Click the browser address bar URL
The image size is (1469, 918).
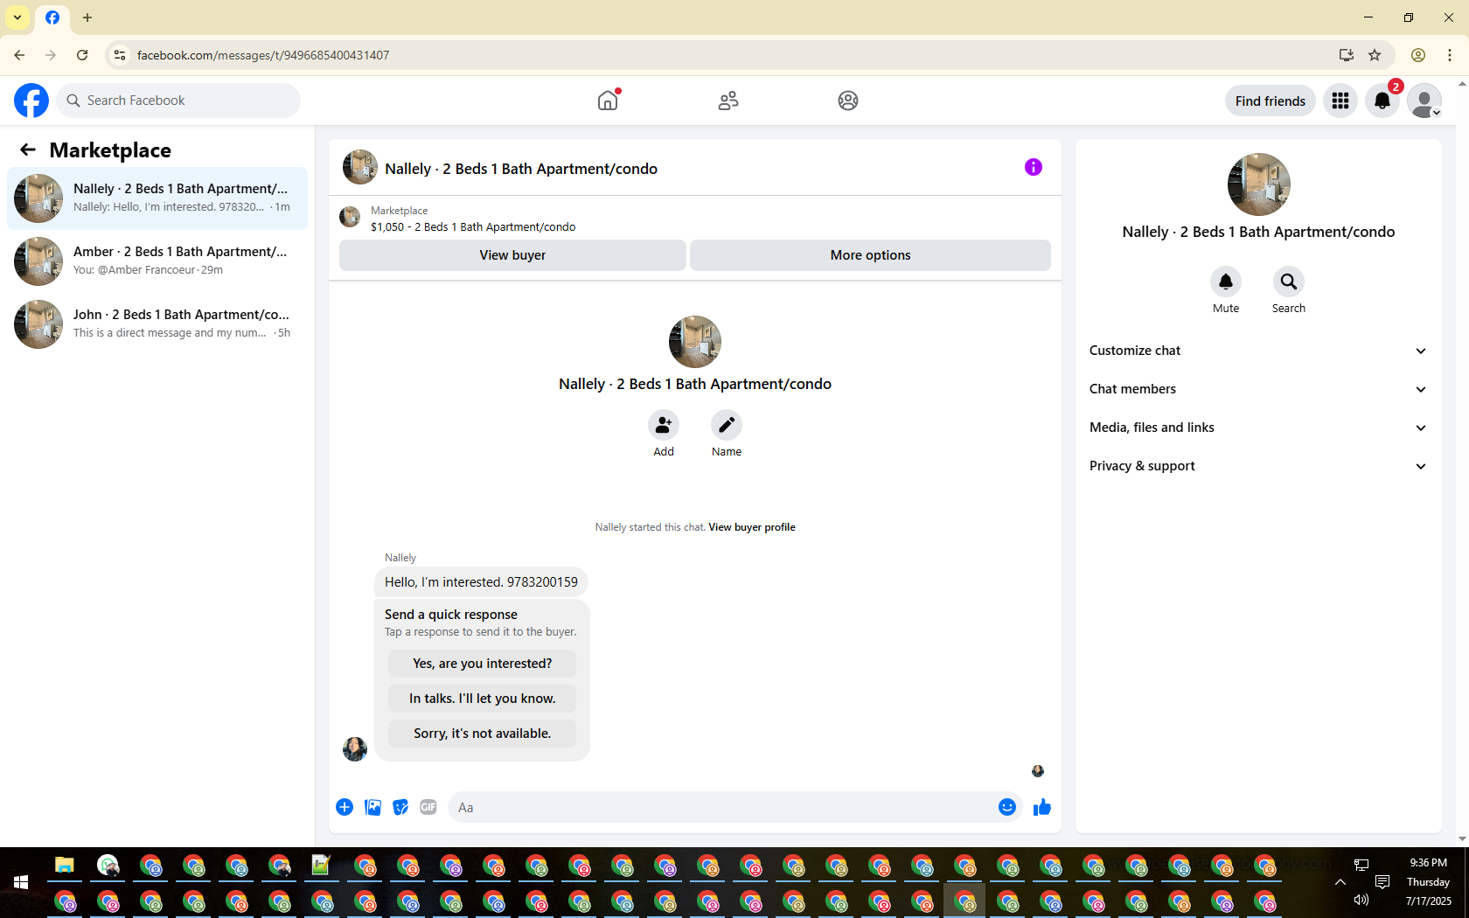pyautogui.click(x=262, y=55)
